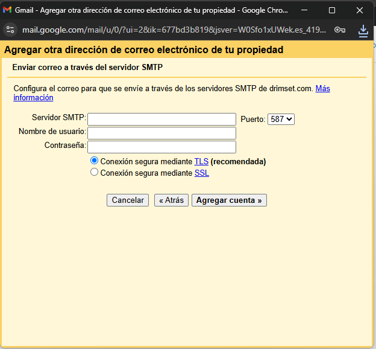Click the Contraseña input field
The image size is (376, 349).
(161, 147)
